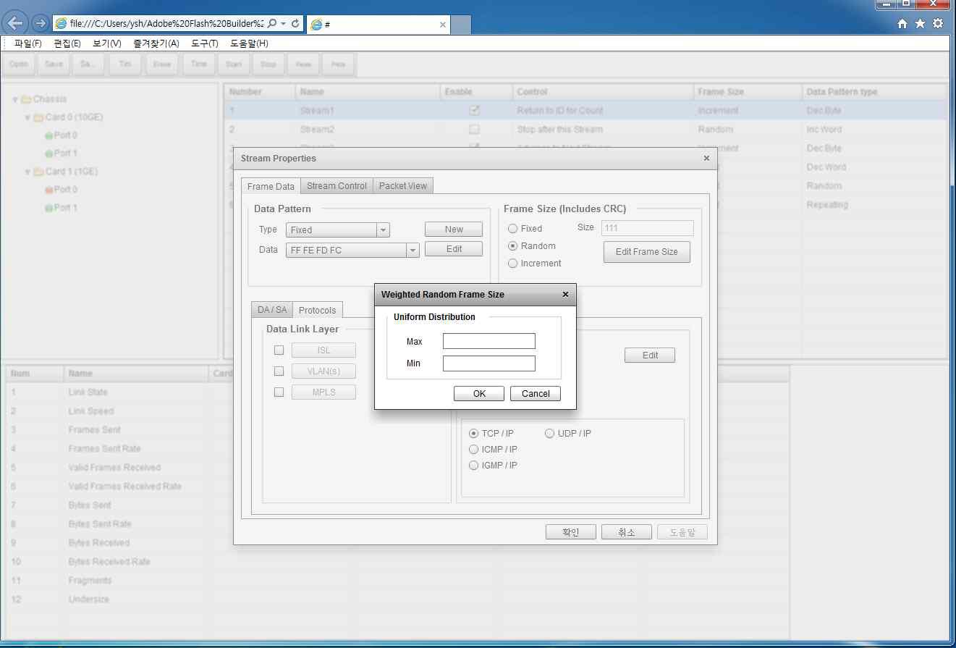This screenshot has height=648, width=956.
Task: Collapse the Card 0 (10GE) node arrow
Action: pyautogui.click(x=28, y=118)
